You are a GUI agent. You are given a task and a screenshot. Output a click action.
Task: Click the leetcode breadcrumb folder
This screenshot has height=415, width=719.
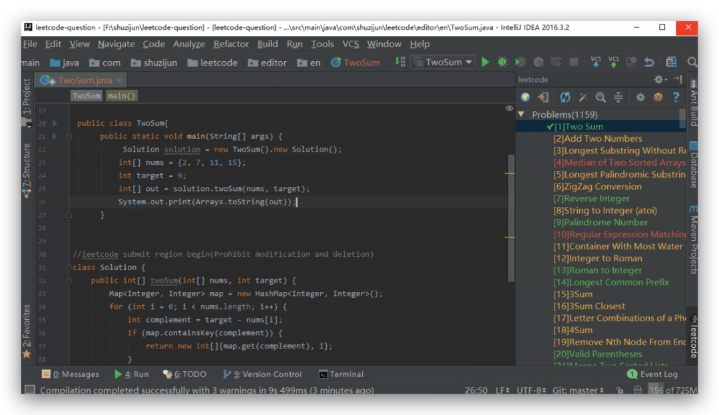point(212,63)
